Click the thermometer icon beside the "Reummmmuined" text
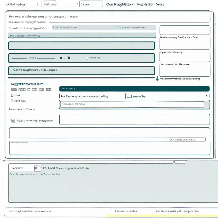Viewport: 218px width, 218px height. [x=157, y=78]
